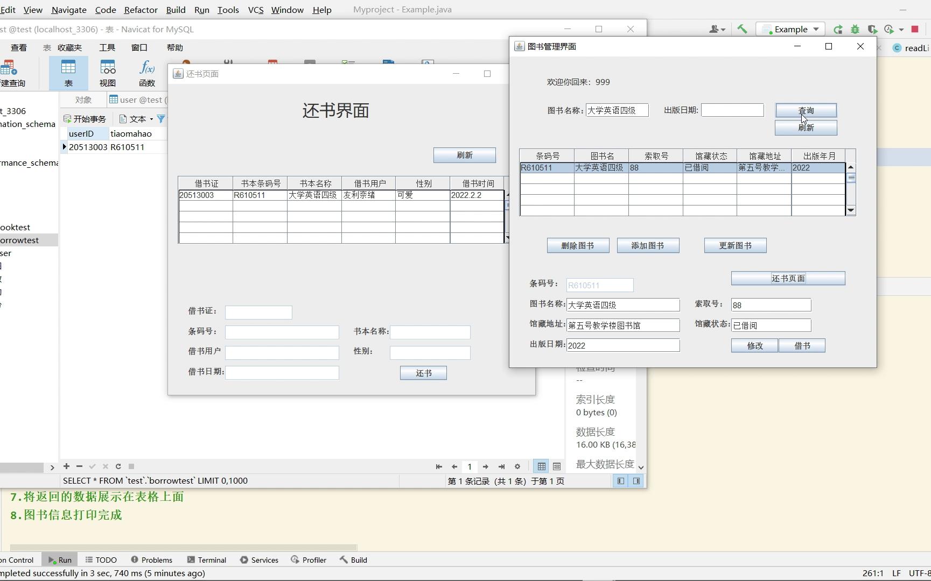Click the 出版日期 search input field at the top of 图书管理界面
The height and width of the screenshot is (581, 931).
pyautogui.click(x=732, y=110)
